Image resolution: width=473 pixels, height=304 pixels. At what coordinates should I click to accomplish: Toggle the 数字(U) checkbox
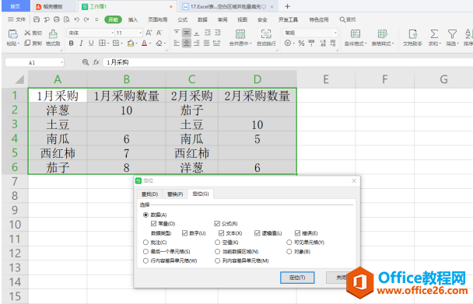[x=185, y=232]
